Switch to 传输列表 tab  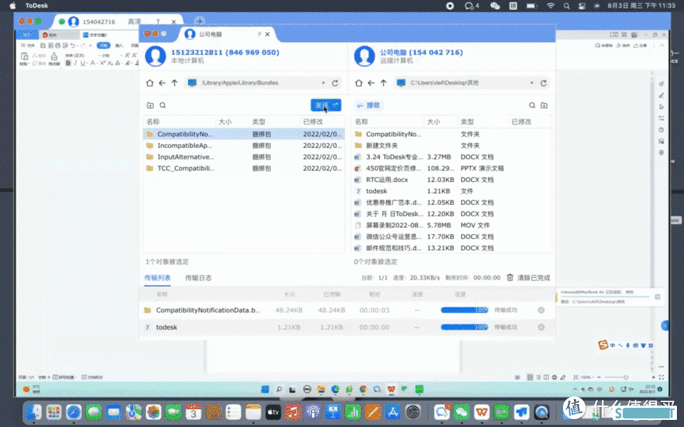157,278
